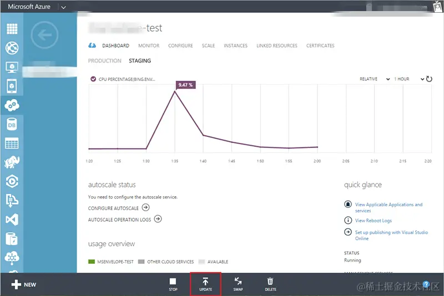444x296 pixels.
Task: Expand the Microsoft Azure portal dropdown
Action: pyautogui.click(x=63, y=7)
